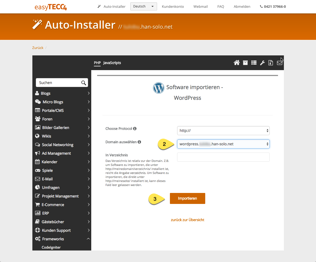Screen dimensions: 316x262
Task: Click the Micro Blogs chat icon
Action: click(38, 102)
